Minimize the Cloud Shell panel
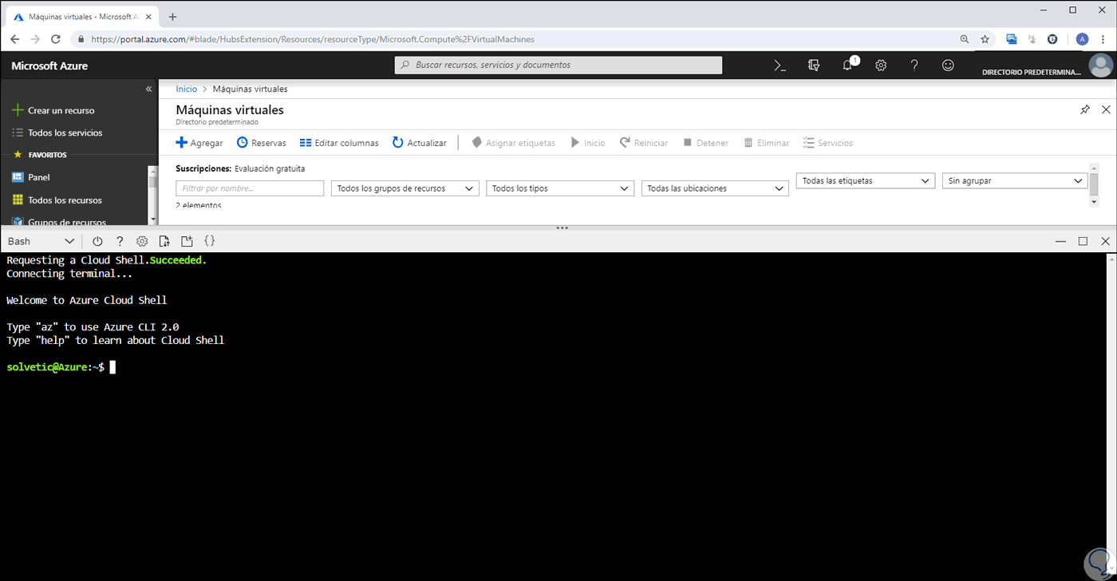Screen dimensions: 1117x581 1060,241
